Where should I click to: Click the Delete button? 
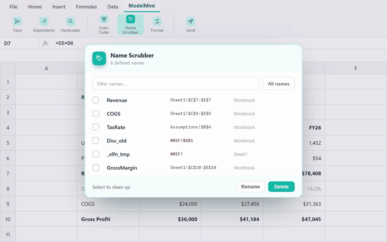click(x=281, y=187)
